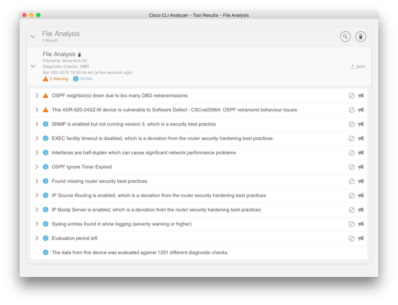The height and width of the screenshot is (305, 398).
Task: Expand IP Bootp Server enabled row
Action: [37, 209]
